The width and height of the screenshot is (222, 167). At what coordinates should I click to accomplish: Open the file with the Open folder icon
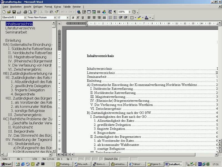[9, 12]
